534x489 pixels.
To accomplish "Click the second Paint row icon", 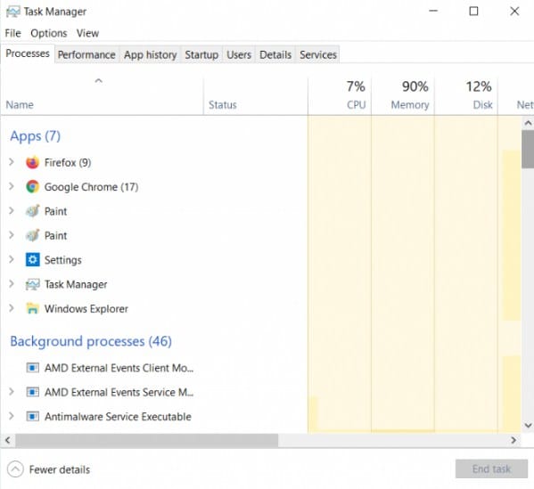I will [33, 235].
